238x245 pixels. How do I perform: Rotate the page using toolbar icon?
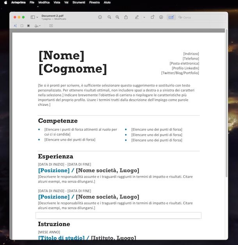tap(153, 18)
